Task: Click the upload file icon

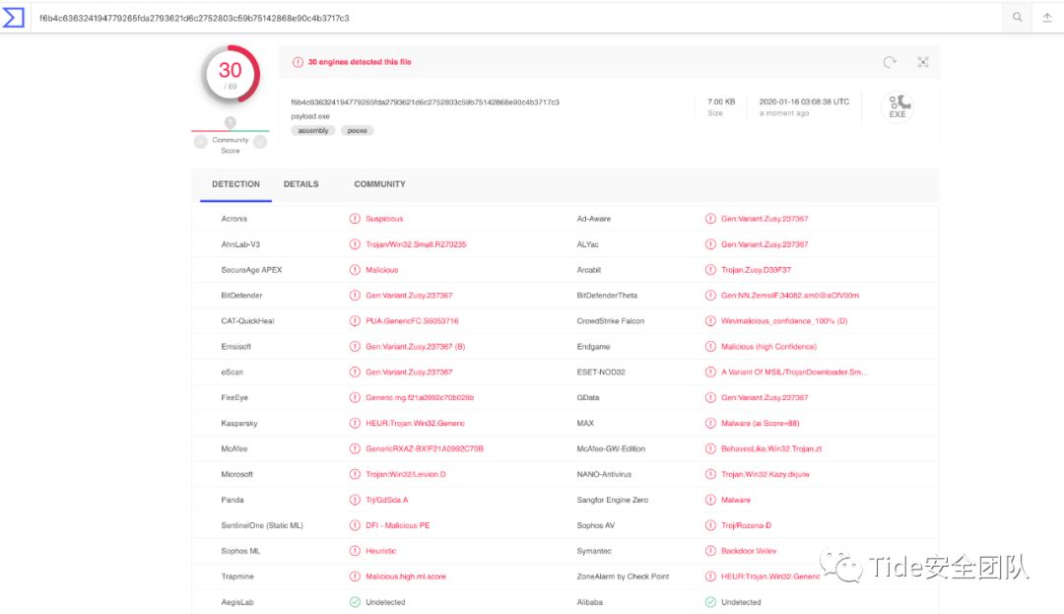Action: coord(1047,18)
